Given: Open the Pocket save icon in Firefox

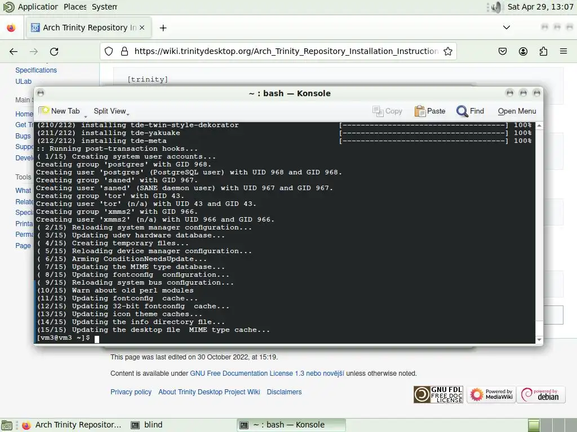Looking at the screenshot, I should (x=503, y=51).
